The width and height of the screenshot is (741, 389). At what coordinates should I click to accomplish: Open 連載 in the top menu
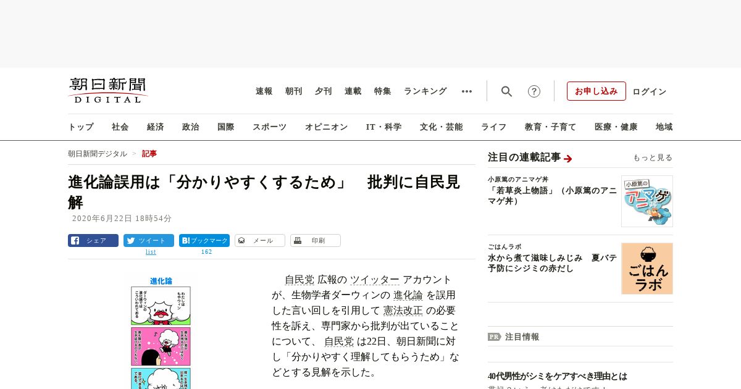tap(353, 91)
